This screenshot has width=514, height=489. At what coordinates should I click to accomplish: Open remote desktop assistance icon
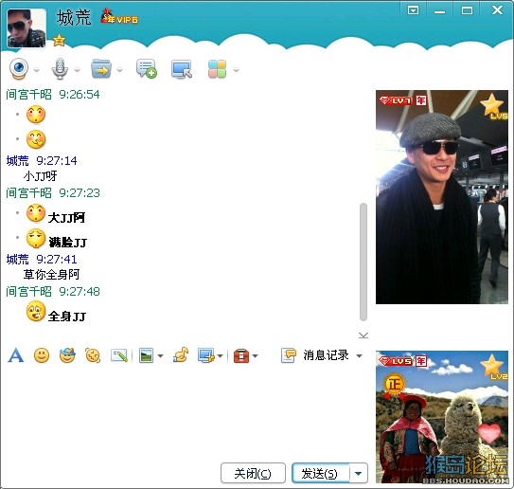(182, 69)
